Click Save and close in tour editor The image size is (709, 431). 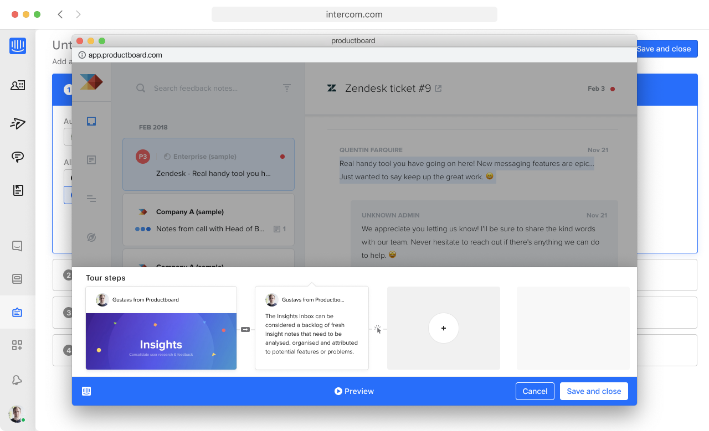(594, 391)
